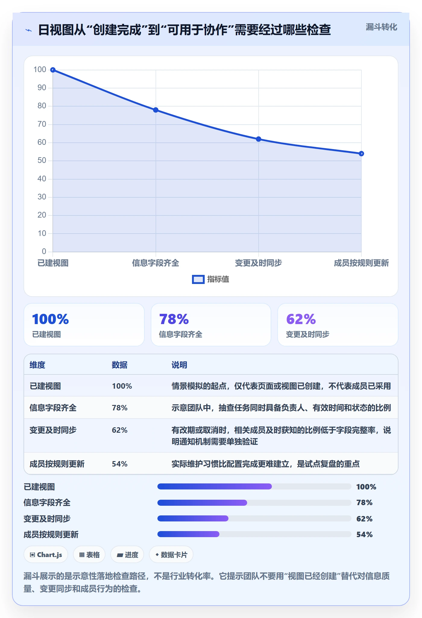Click the 62% 变更及时同步 data card
Image resolution: width=422 pixels, height=618 pixels.
(338, 325)
